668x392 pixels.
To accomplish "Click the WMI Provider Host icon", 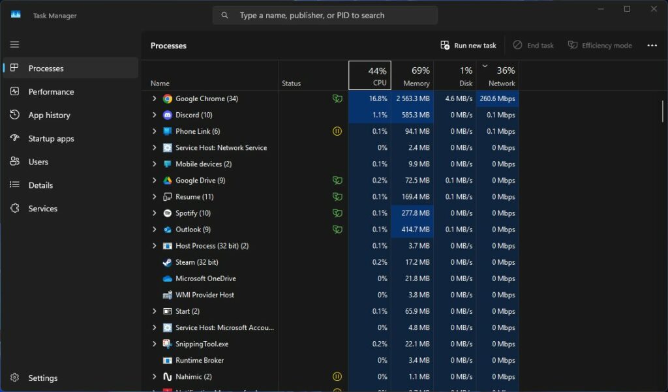I will (168, 295).
